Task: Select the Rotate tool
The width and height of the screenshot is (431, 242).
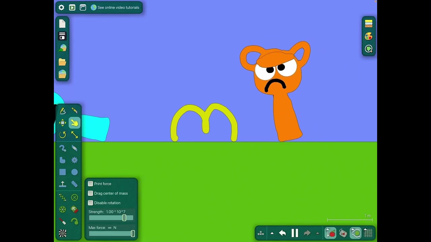Action: click(x=63, y=135)
